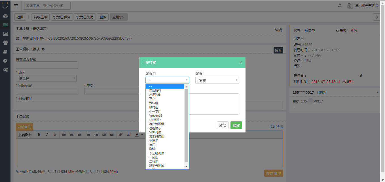Select 售后服务 from the group list
The width and height of the screenshot is (385, 182).
tap(155, 91)
